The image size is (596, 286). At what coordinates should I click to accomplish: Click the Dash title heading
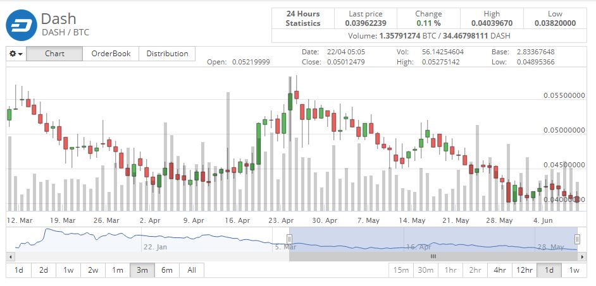coord(59,18)
